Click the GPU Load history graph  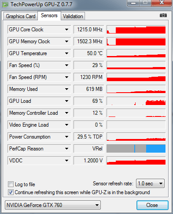pyautogui.click(x=136, y=101)
